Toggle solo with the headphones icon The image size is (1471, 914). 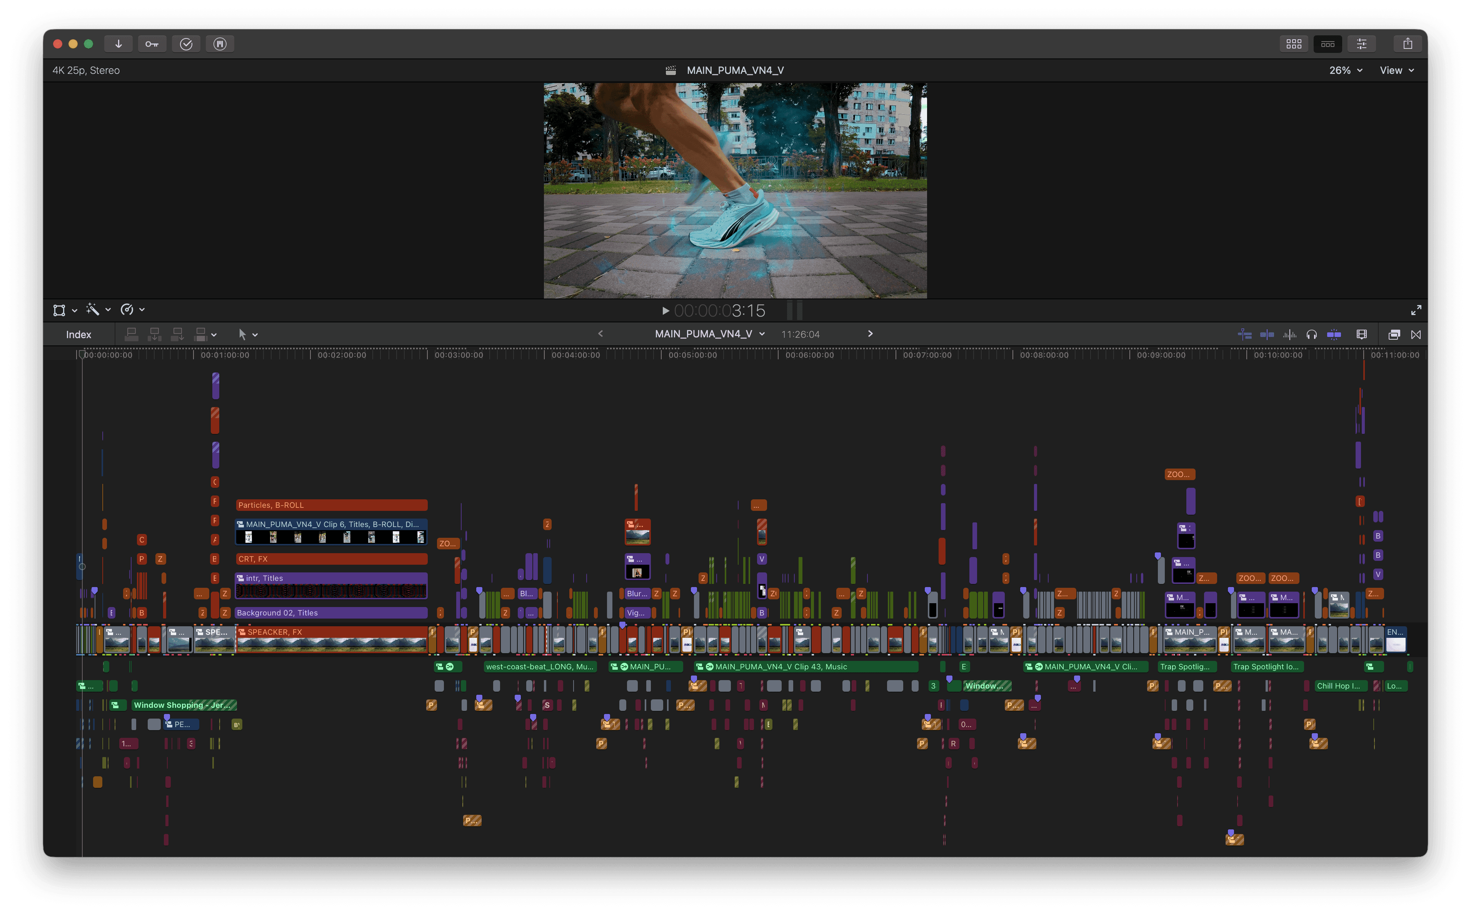pyautogui.click(x=1311, y=334)
